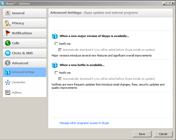Maximize the Skype Options window
176x140 pixels.
point(168,3)
